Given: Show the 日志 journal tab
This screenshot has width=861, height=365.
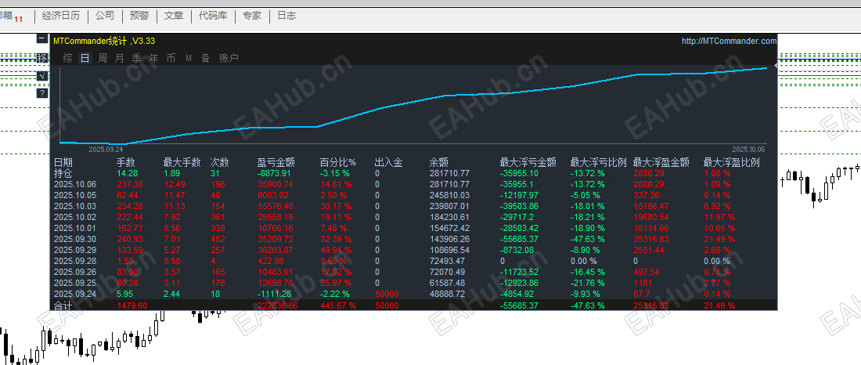Looking at the screenshot, I should pyautogui.click(x=286, y=16).
